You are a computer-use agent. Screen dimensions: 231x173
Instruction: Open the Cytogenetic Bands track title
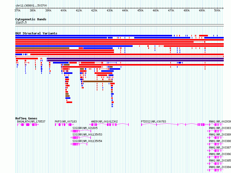coord(31,19)
